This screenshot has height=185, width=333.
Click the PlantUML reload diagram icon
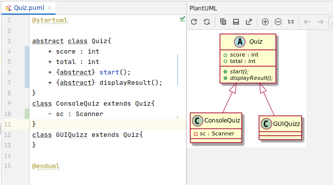[193, 22]
